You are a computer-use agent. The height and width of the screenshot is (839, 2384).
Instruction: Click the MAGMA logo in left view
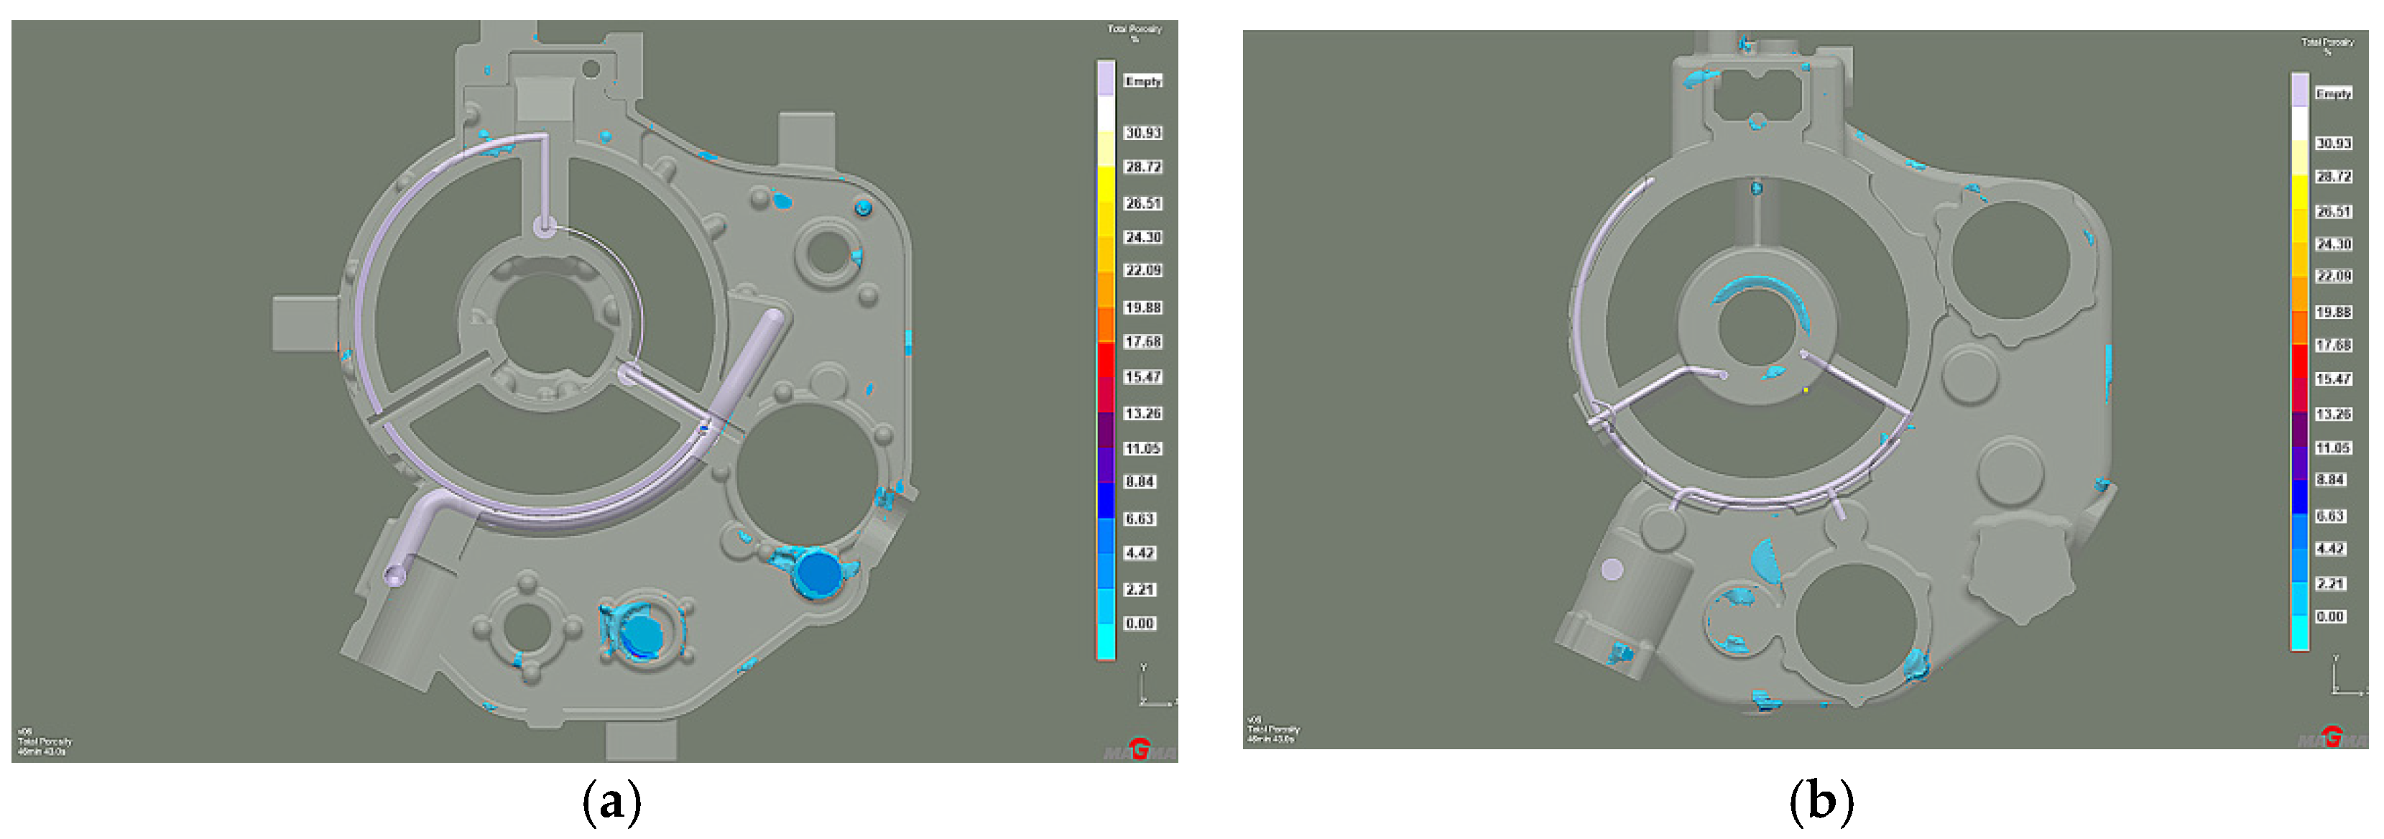tap(1140, 749)
